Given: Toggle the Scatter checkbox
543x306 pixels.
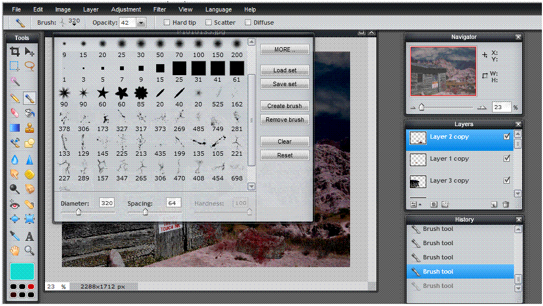Looking at the screenshot, I should 208,22.
